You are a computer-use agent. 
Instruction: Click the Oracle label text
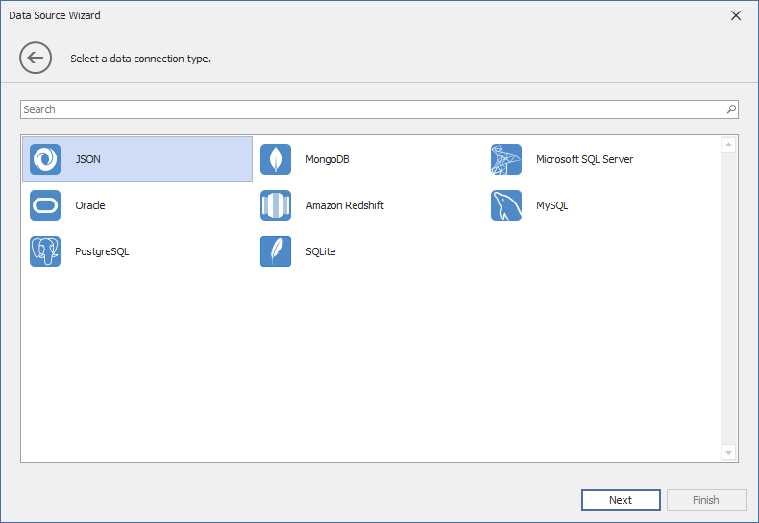tap(90, 205)
